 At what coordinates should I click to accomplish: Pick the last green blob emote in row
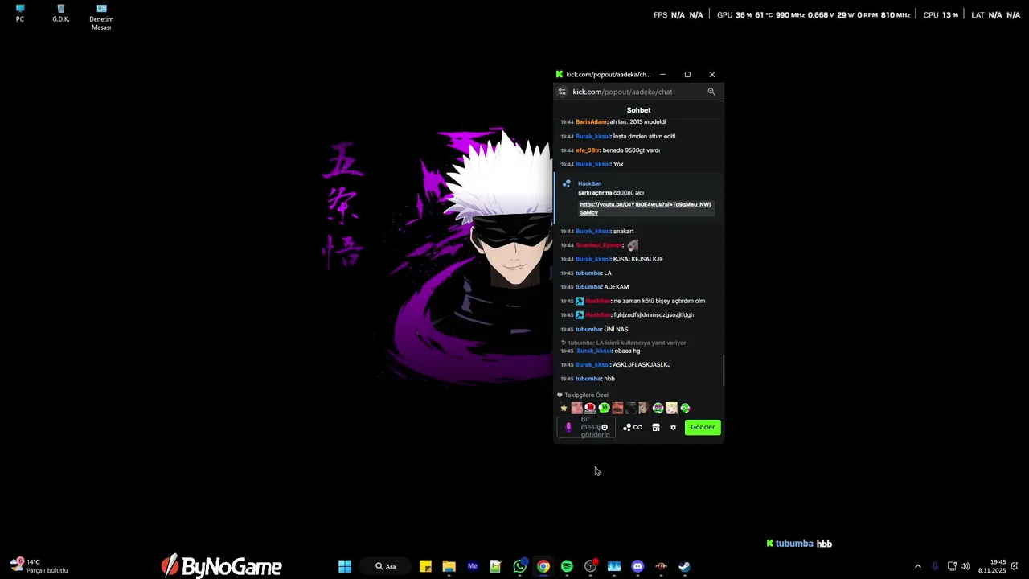[x=686, y=408]
